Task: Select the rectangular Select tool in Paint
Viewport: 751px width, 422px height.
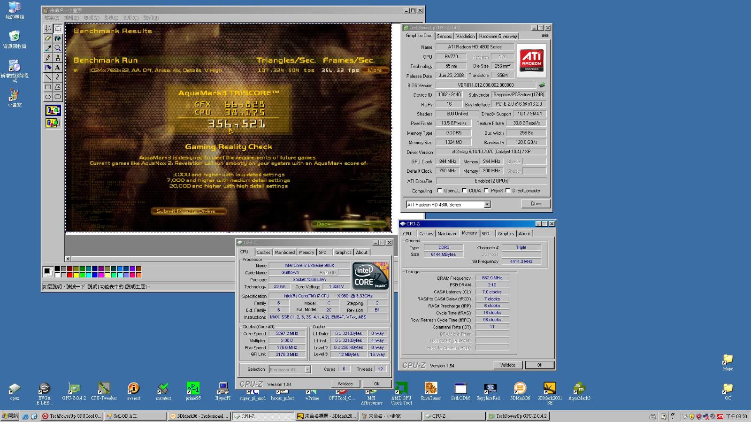Action: point(58,29)
